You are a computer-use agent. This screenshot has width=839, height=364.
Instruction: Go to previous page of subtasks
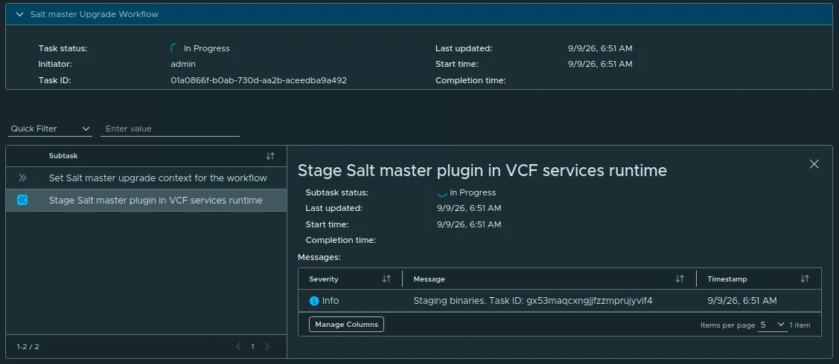point(239,346)
